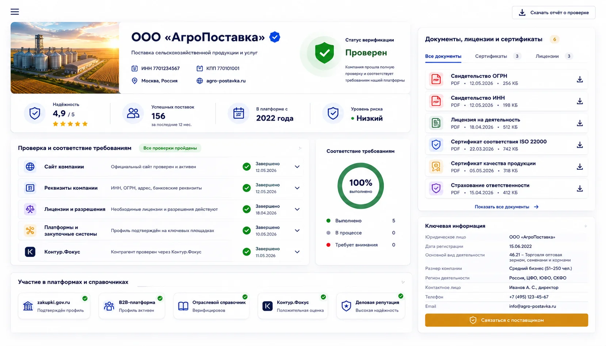Screen dimensions: 606x346
Task: Click the check badge on Отраслевой справочник card
Action: tap(245, 297)
